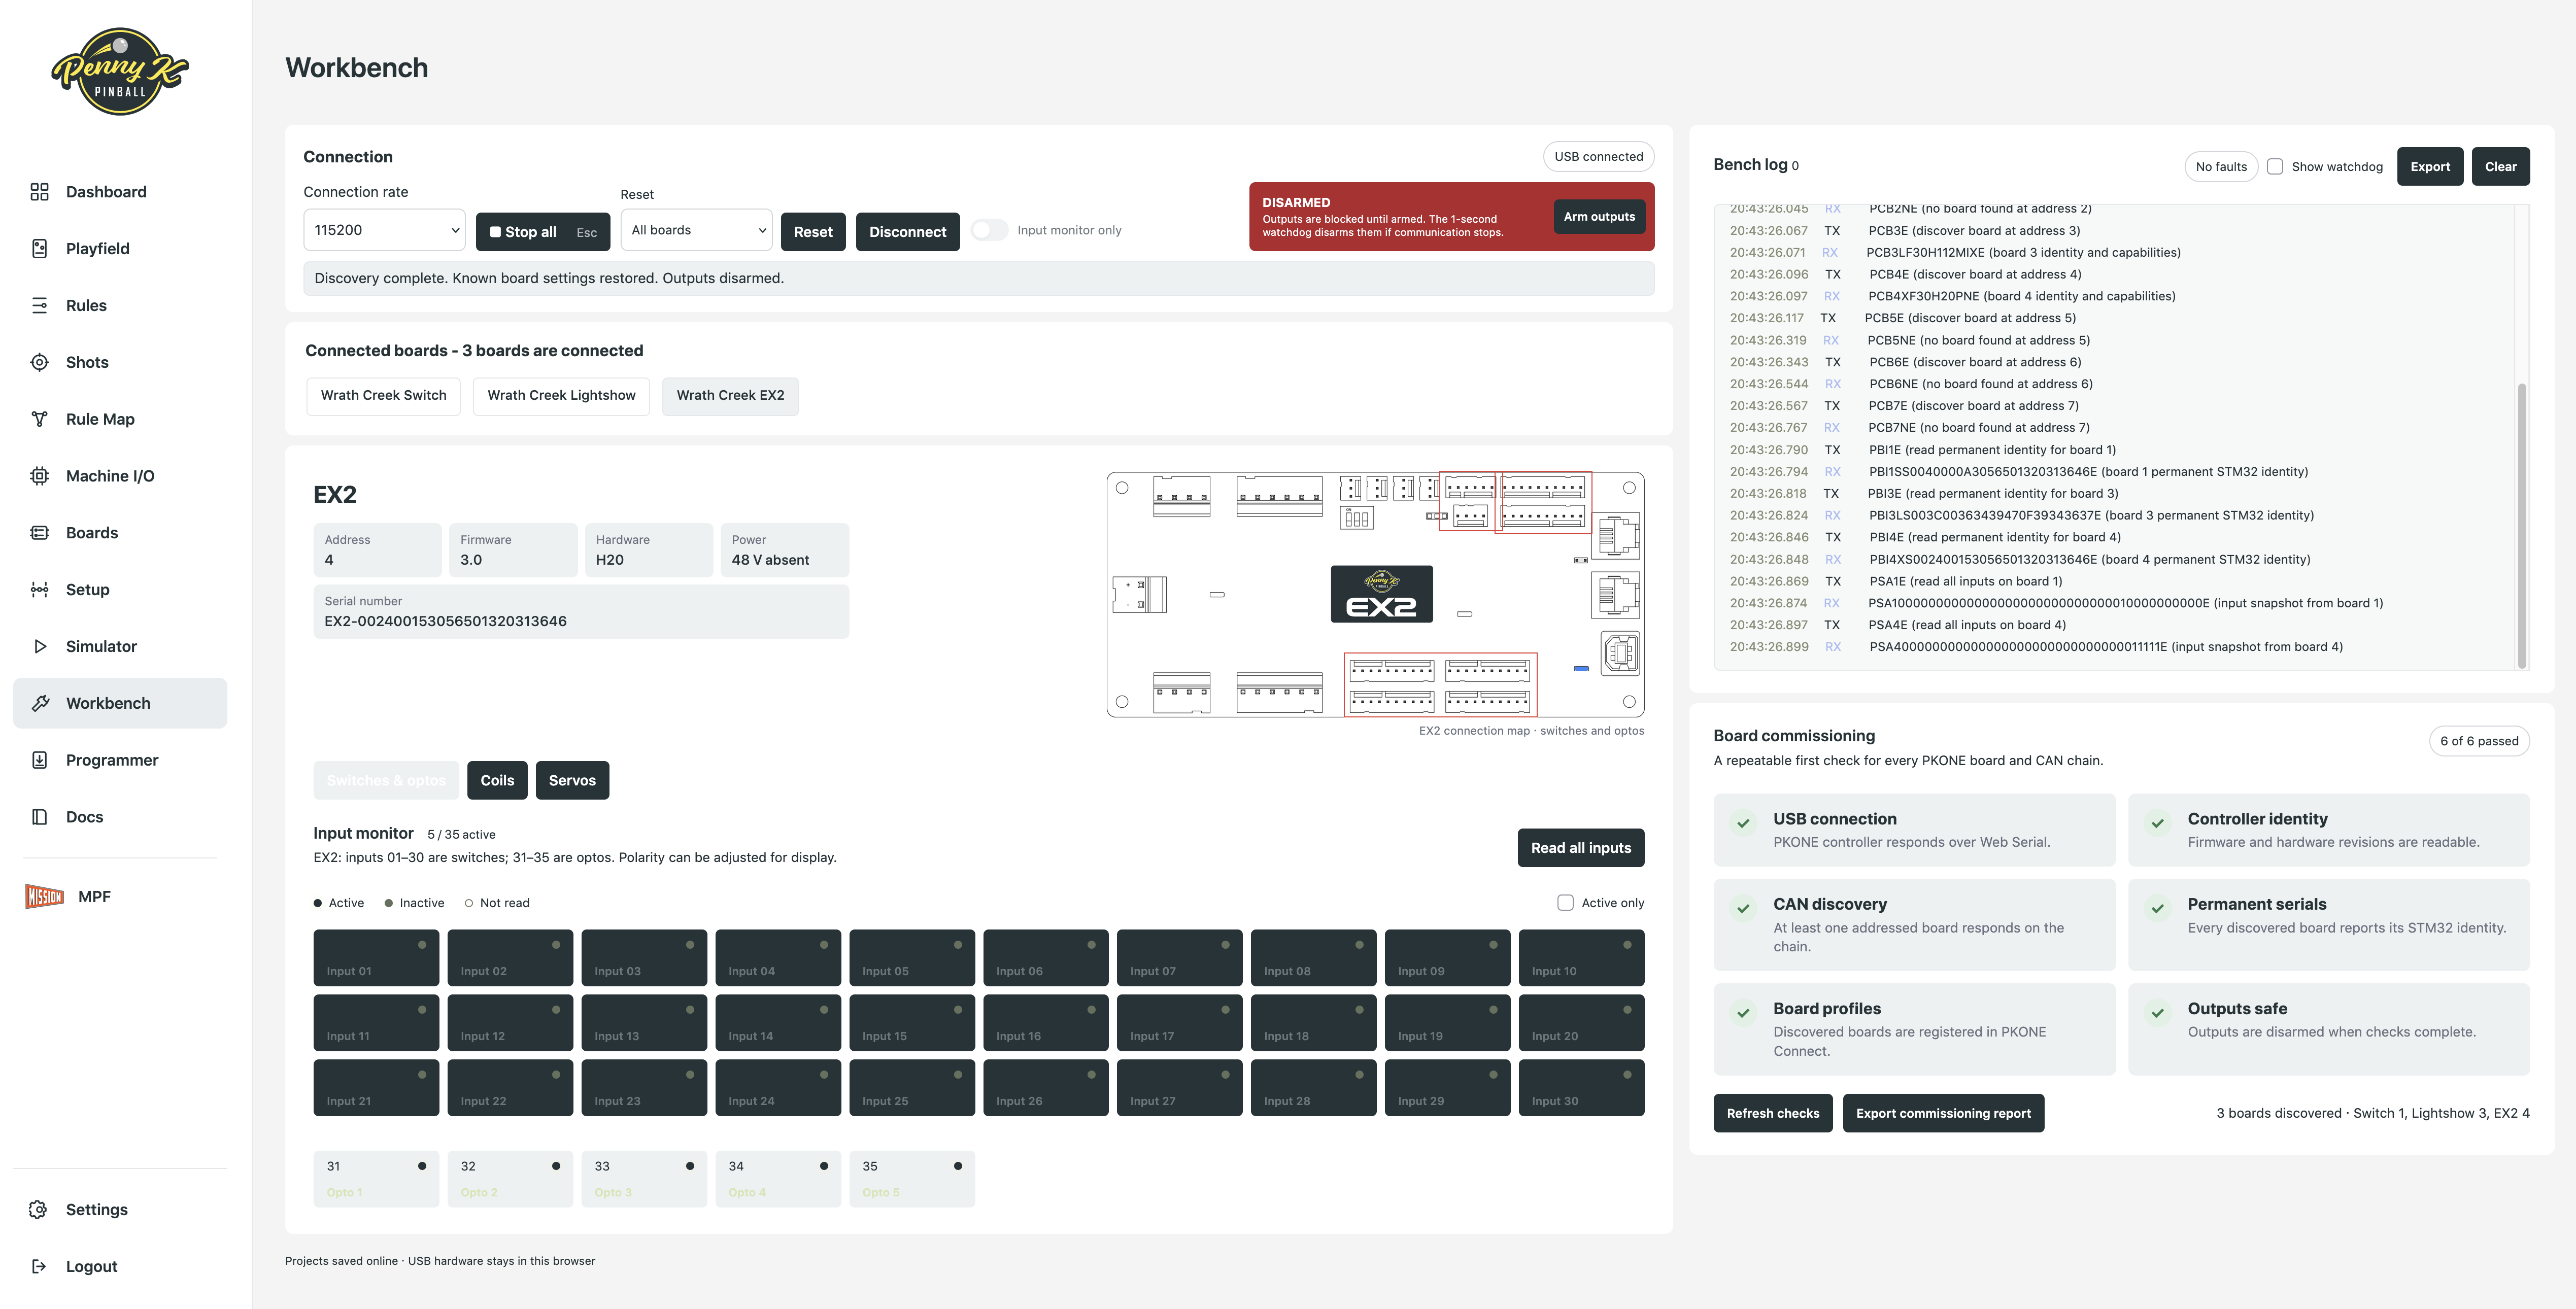Viewport: 2576px width, 1309px height.
Task: Click the Workbench wrench icon
Action: click(40, 703)
